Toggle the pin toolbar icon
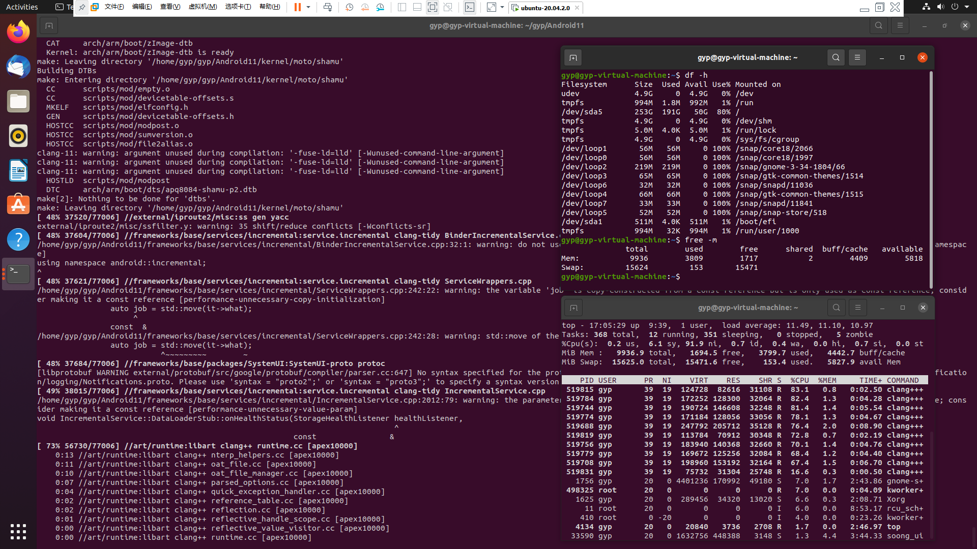Viewport: 977px width, 549px height. click(81, 7)
